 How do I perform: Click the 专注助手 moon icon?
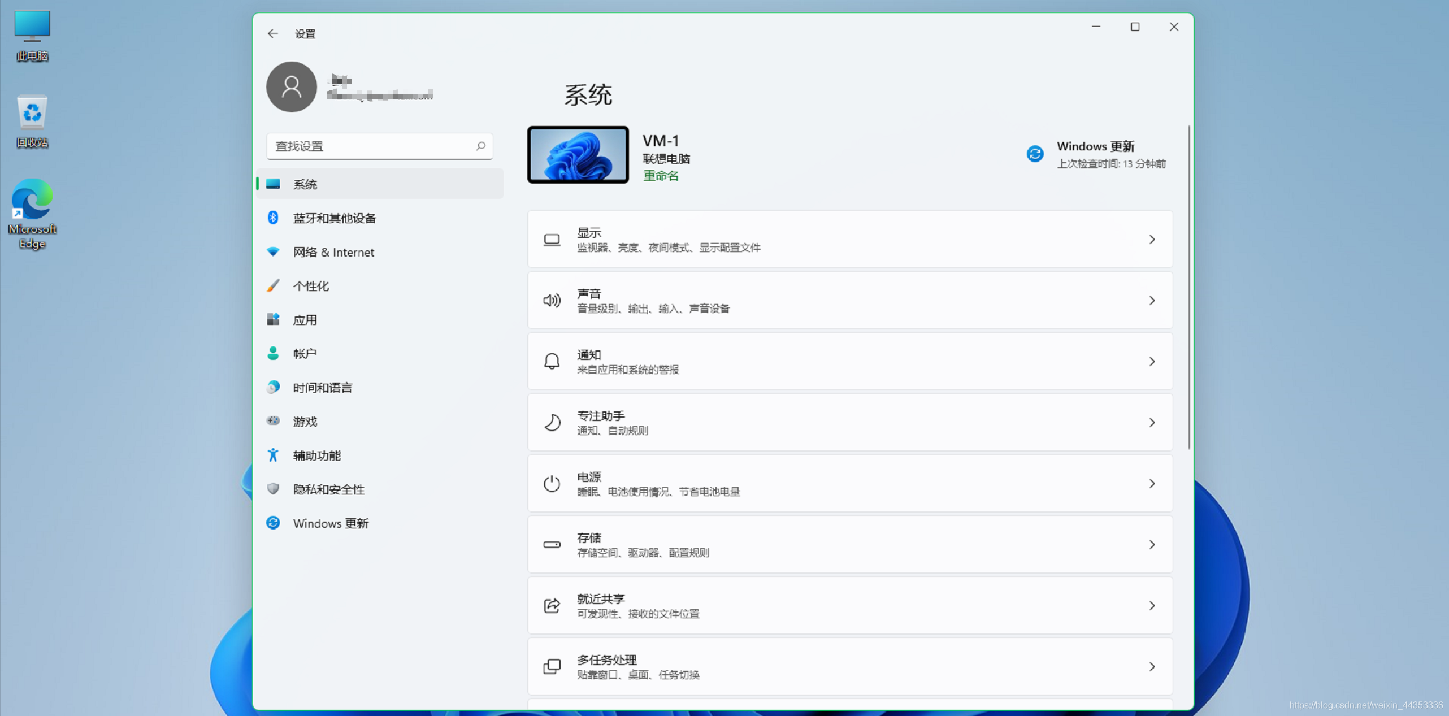552,423
